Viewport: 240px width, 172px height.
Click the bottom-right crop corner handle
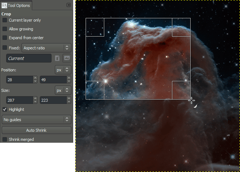[181, 90]
